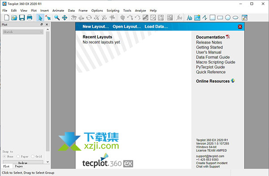
Task: Select the Circle drawing tool
Action: coord(228,18)
